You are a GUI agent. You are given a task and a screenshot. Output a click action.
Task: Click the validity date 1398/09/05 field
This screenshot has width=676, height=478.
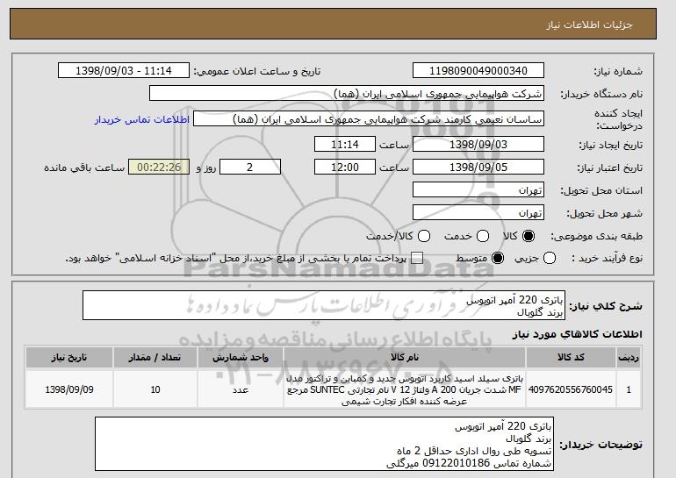coord(478,168)
